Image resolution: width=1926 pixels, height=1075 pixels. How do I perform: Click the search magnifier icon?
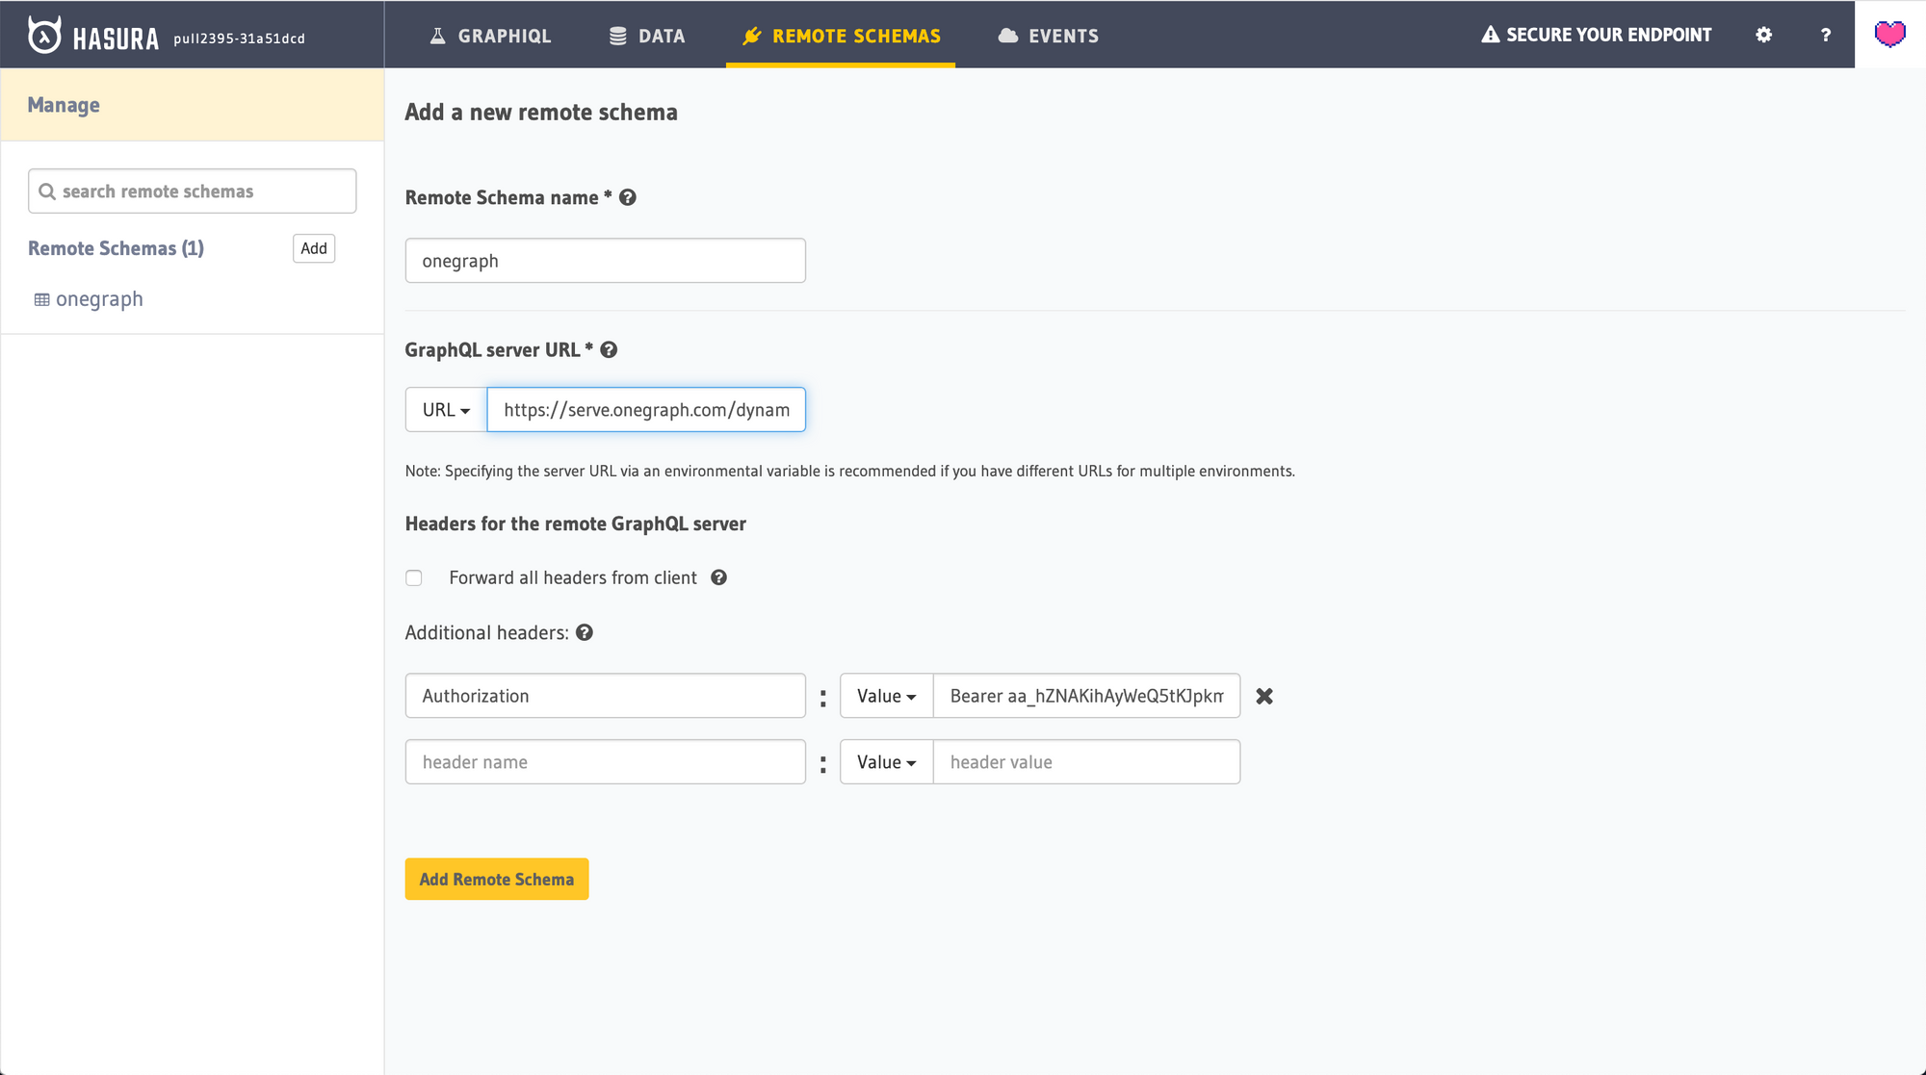(x=46, y=192)
